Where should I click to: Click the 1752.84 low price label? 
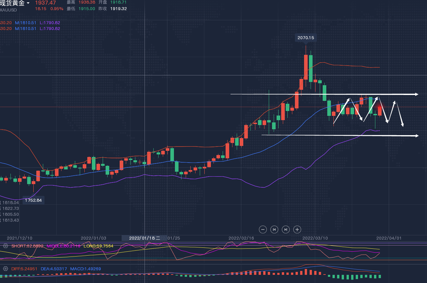pos(33,200)
